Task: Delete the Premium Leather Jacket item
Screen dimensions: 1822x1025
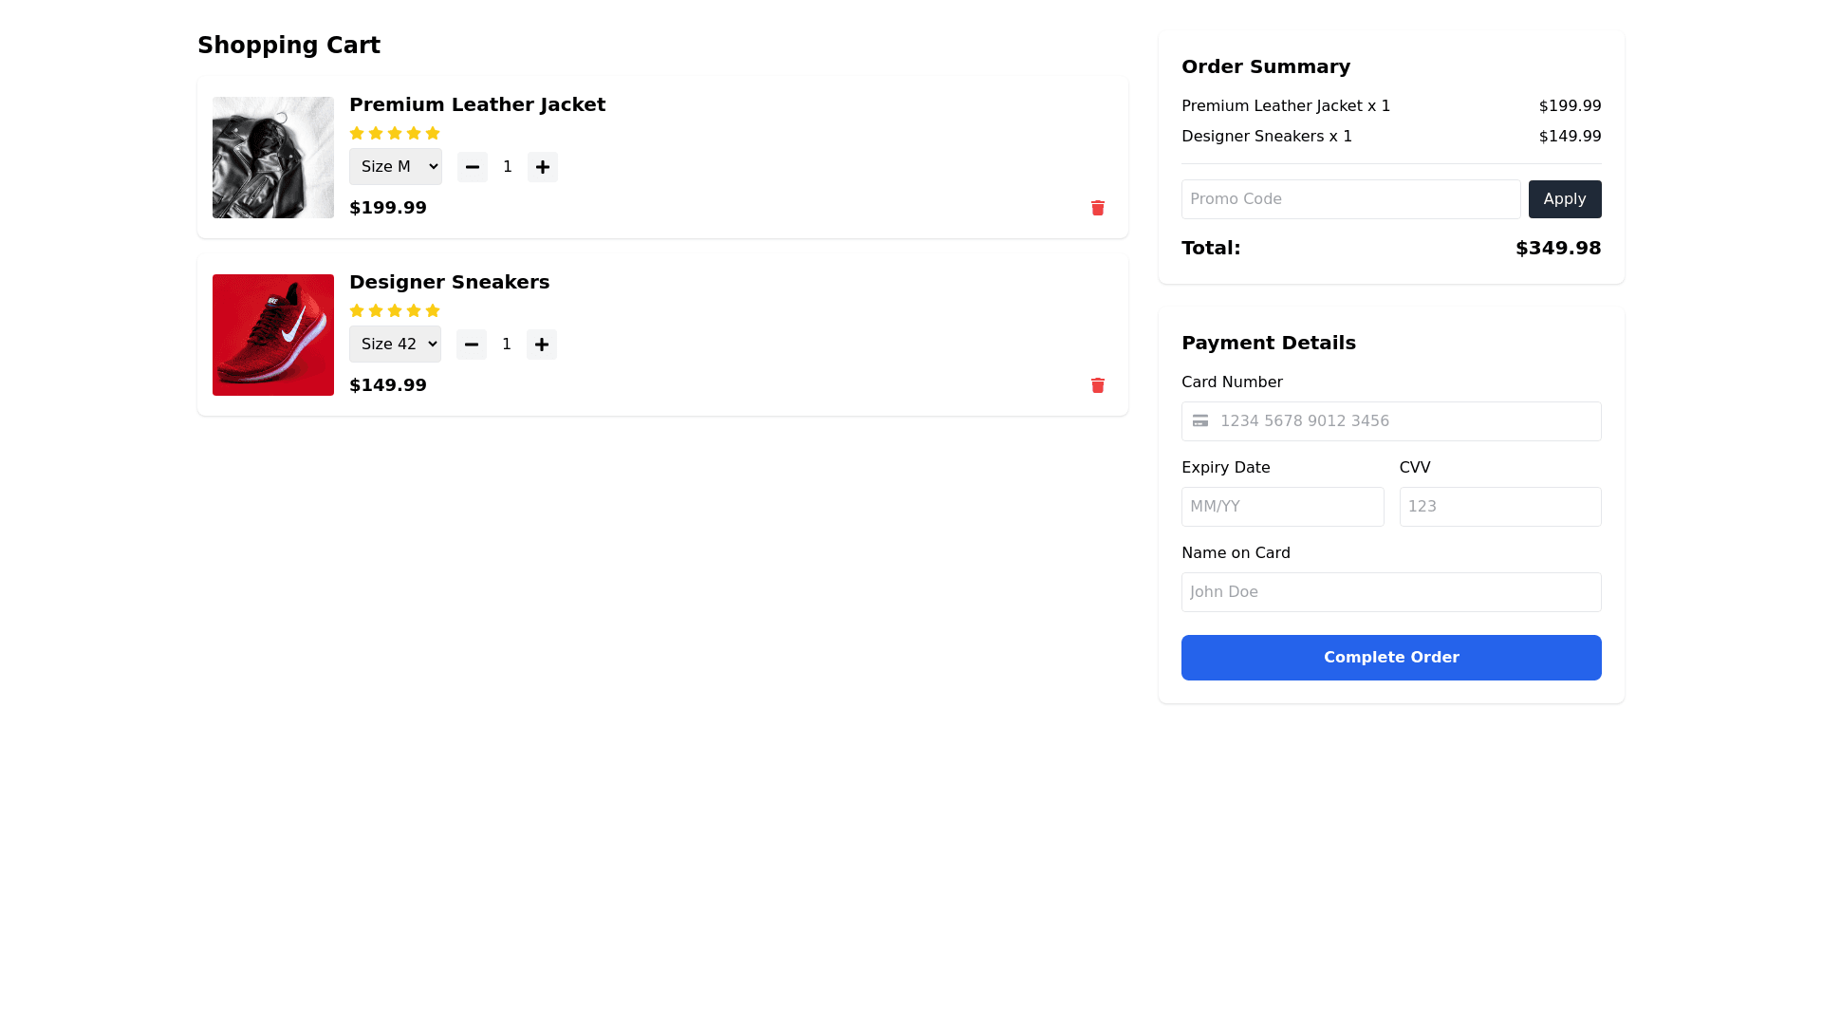Action: pyautogui.click(x=1098, y=208)
